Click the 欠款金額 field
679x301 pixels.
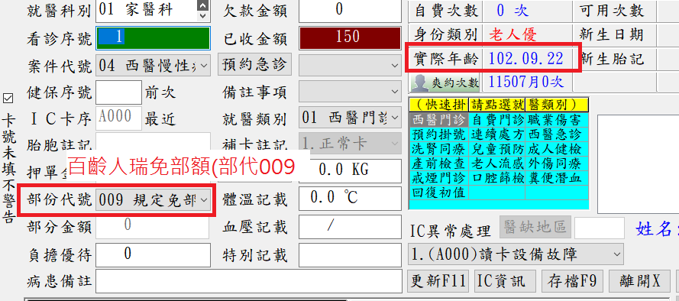coord(350,11)
